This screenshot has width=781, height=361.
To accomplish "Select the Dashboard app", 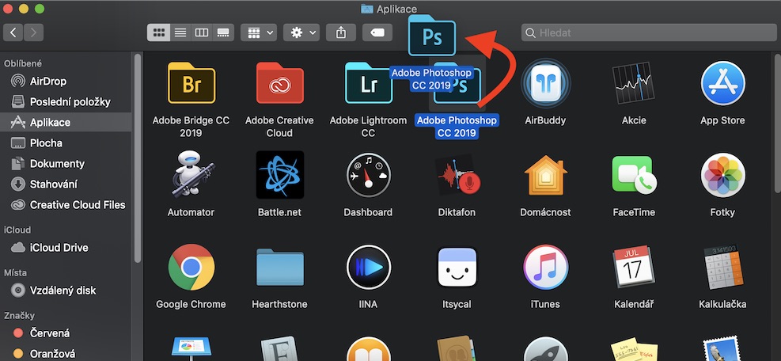I will point(369,175).
